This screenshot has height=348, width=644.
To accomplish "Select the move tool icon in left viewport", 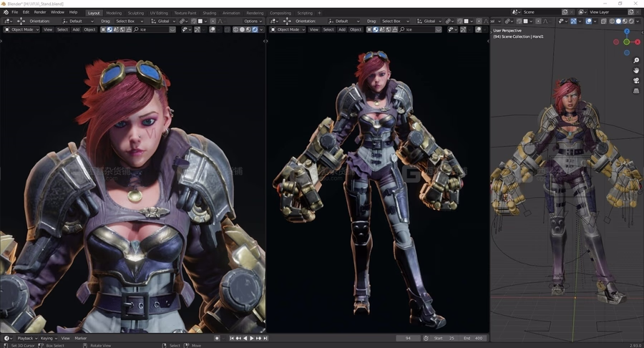I will [x=21, y=21].
